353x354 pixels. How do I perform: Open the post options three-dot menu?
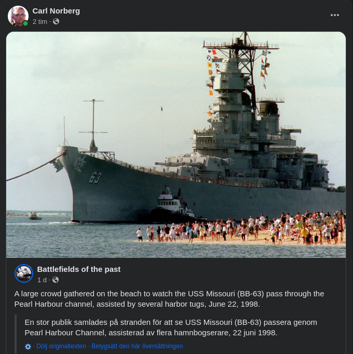click(334, 15)
